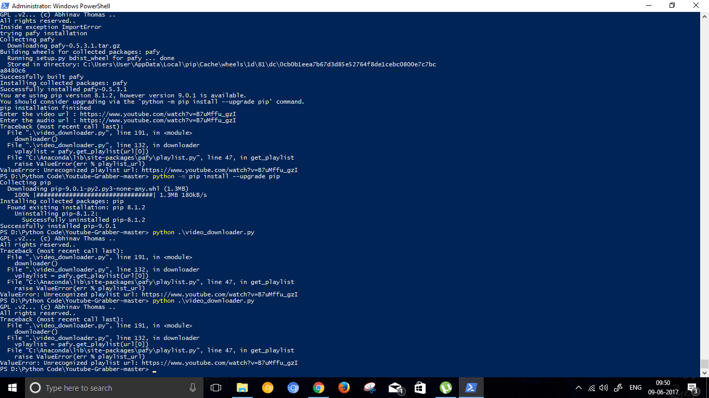Screen dimensions: 709x398
Task: Open the Wi-Fi network tray icon
Action: 592,388
